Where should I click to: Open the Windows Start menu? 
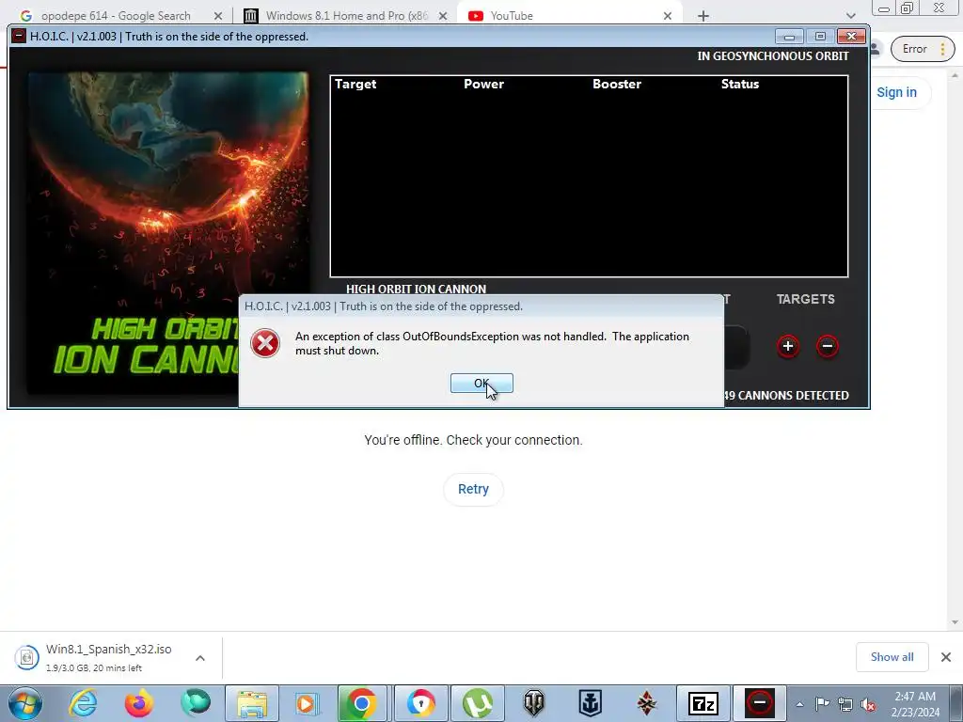pos(25,703)
